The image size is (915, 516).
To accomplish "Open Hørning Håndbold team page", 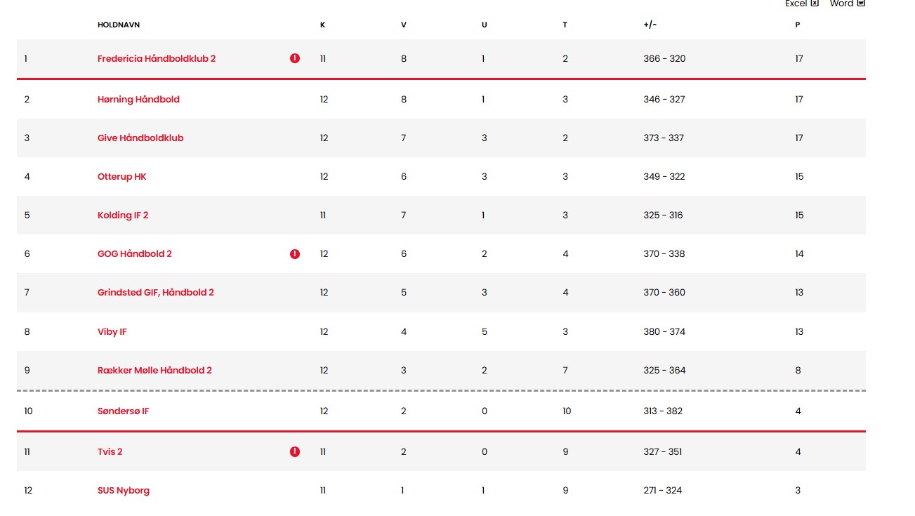I will click(138, 100).
